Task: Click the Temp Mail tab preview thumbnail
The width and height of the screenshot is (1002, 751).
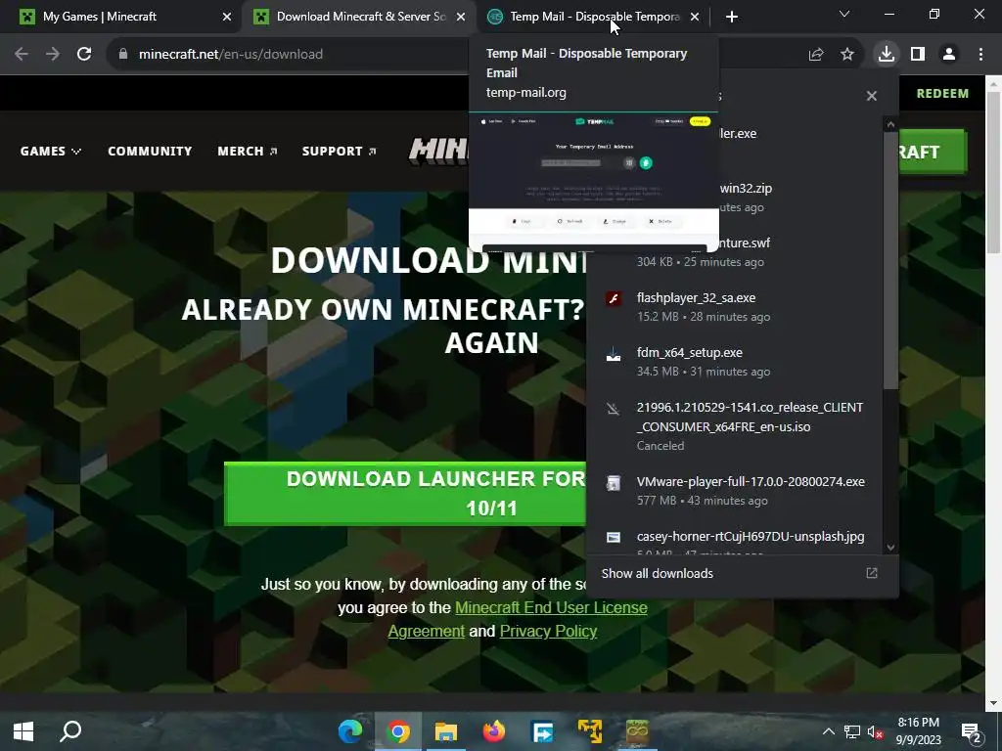Action: click(x=594, y=181)
